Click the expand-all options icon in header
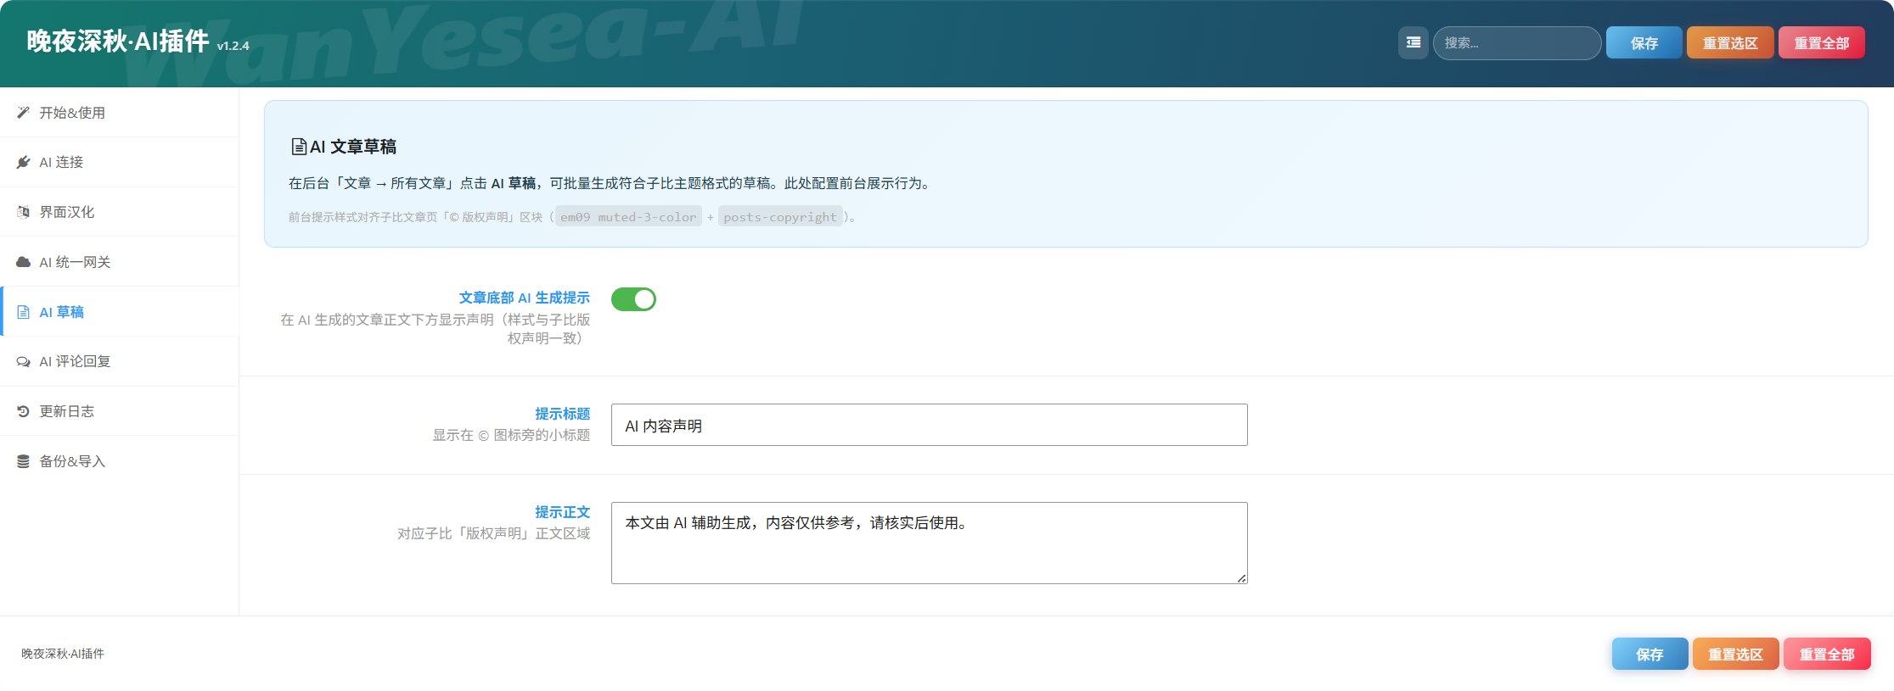The height and width of the screenshot is (691, 1894). (x=1413, y=42)
